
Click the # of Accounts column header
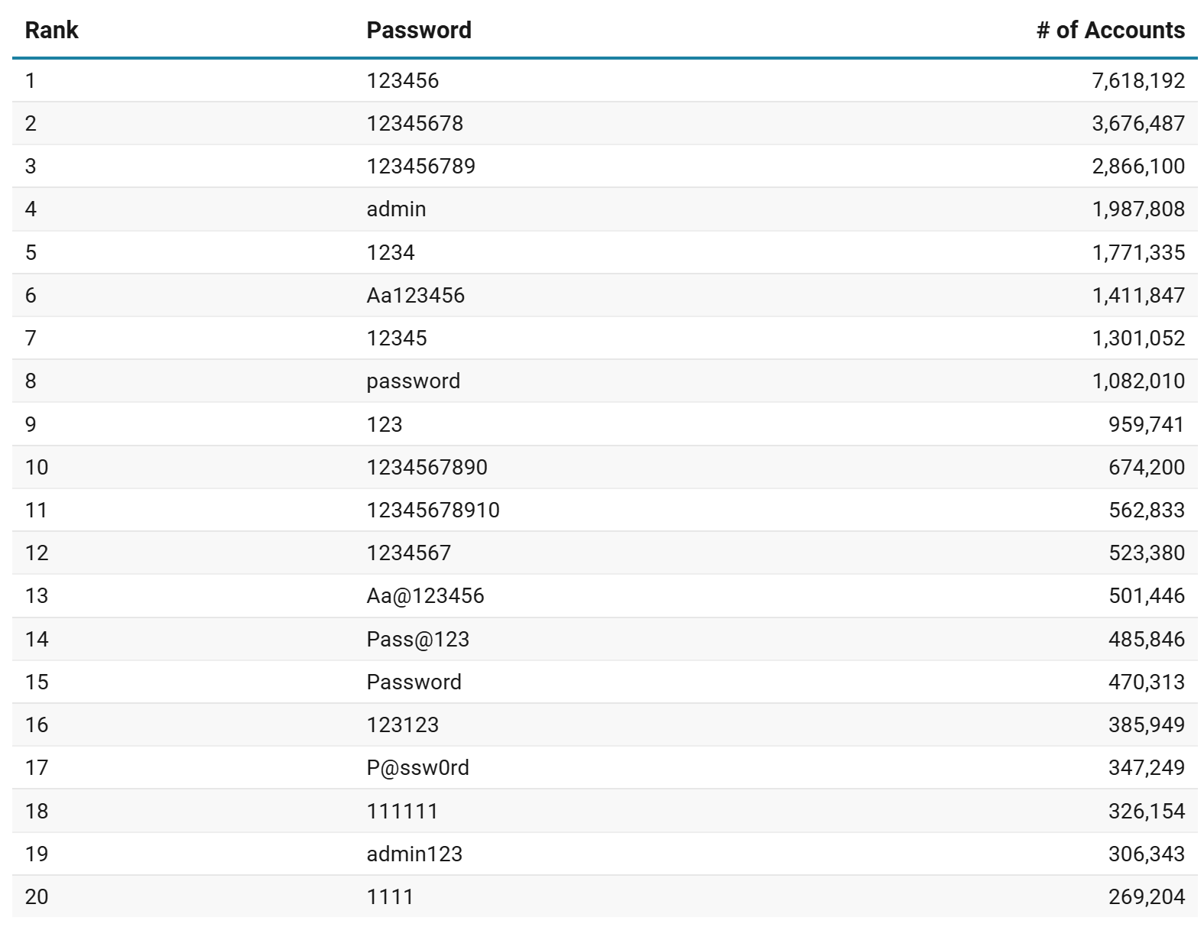[1110, 31]
